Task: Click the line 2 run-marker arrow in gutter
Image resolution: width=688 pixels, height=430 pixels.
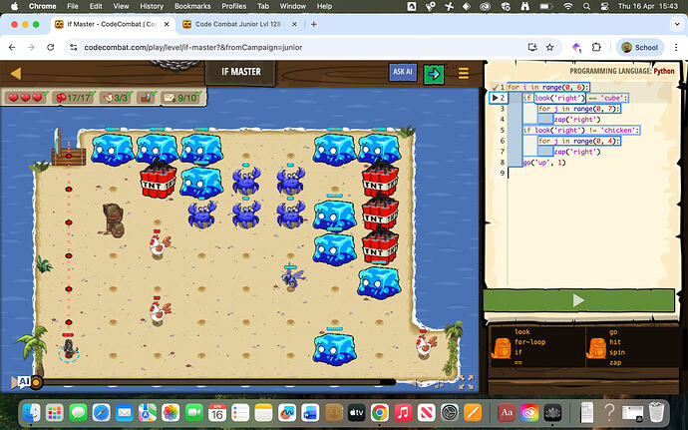Action: click(495, 98)
